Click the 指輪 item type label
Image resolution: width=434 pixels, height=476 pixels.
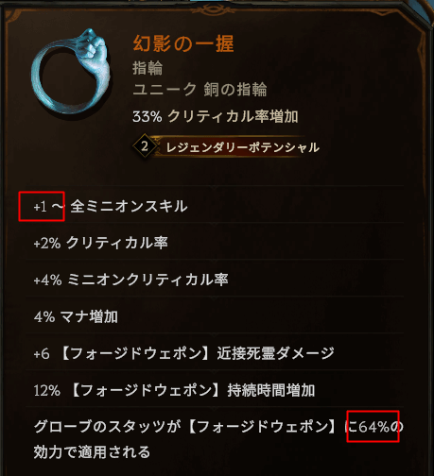(148, 68)
